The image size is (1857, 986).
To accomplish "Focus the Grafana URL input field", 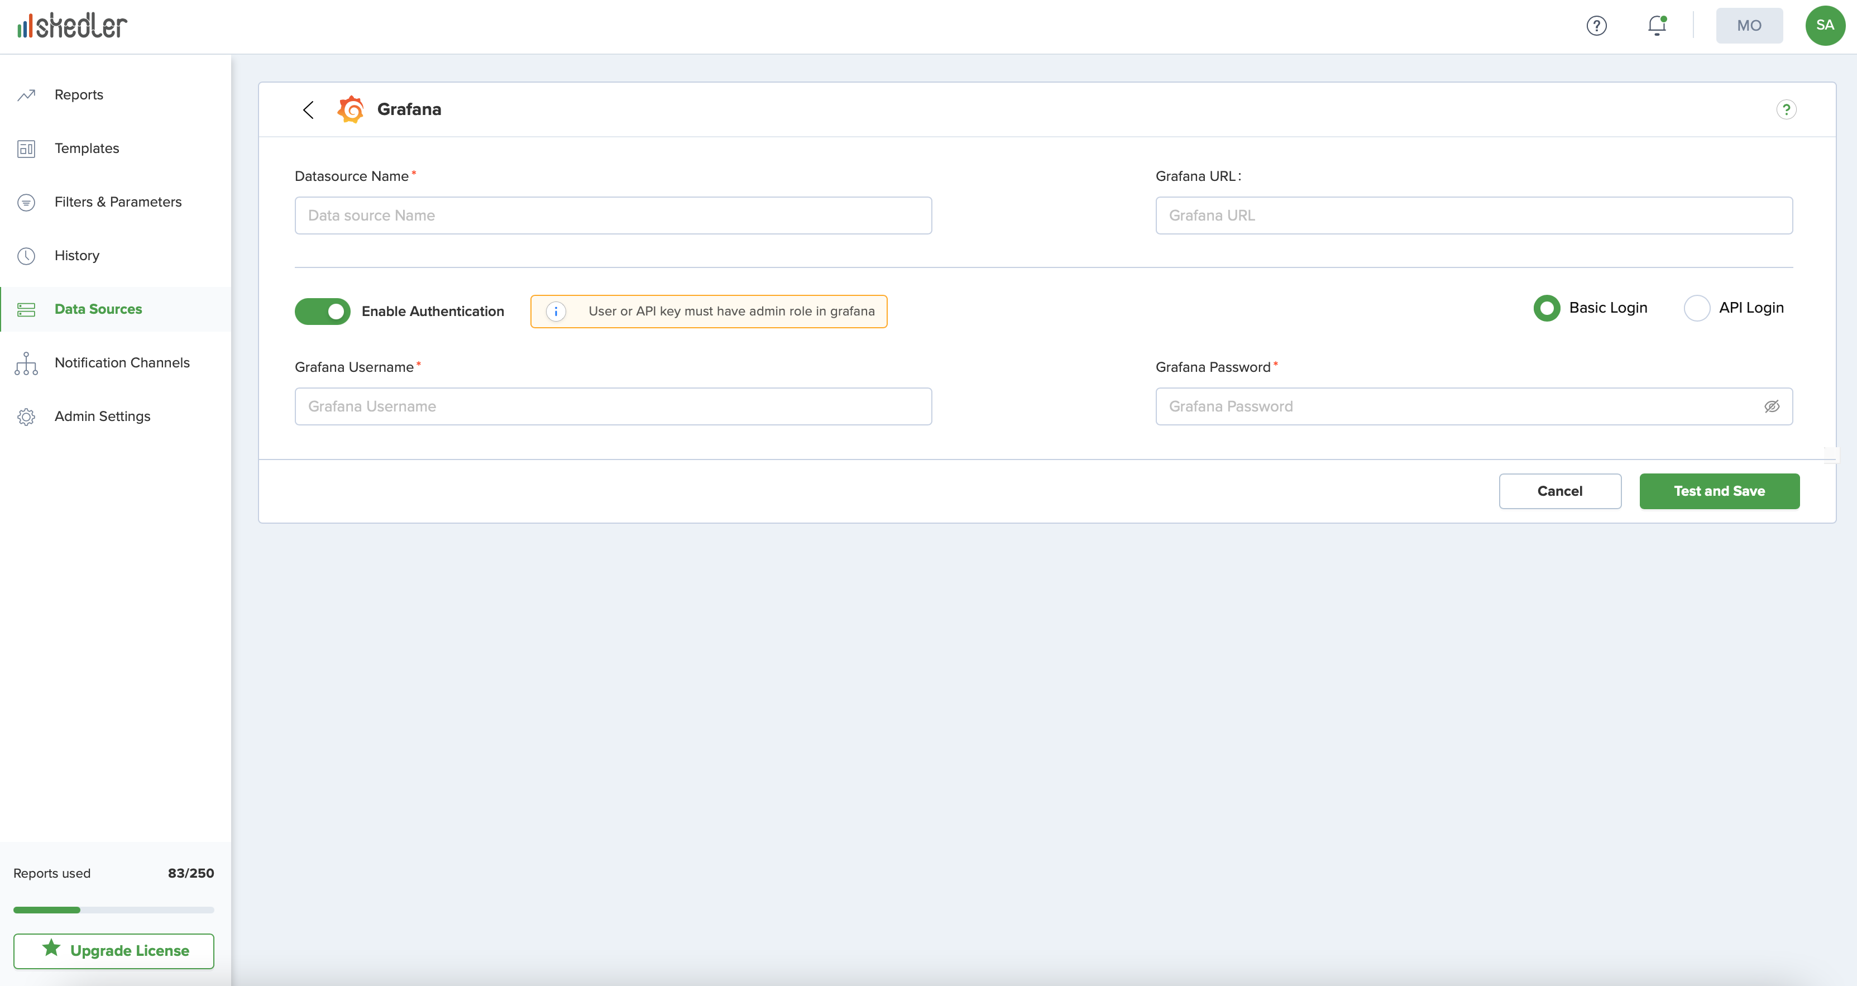I will pos(1473,216).
